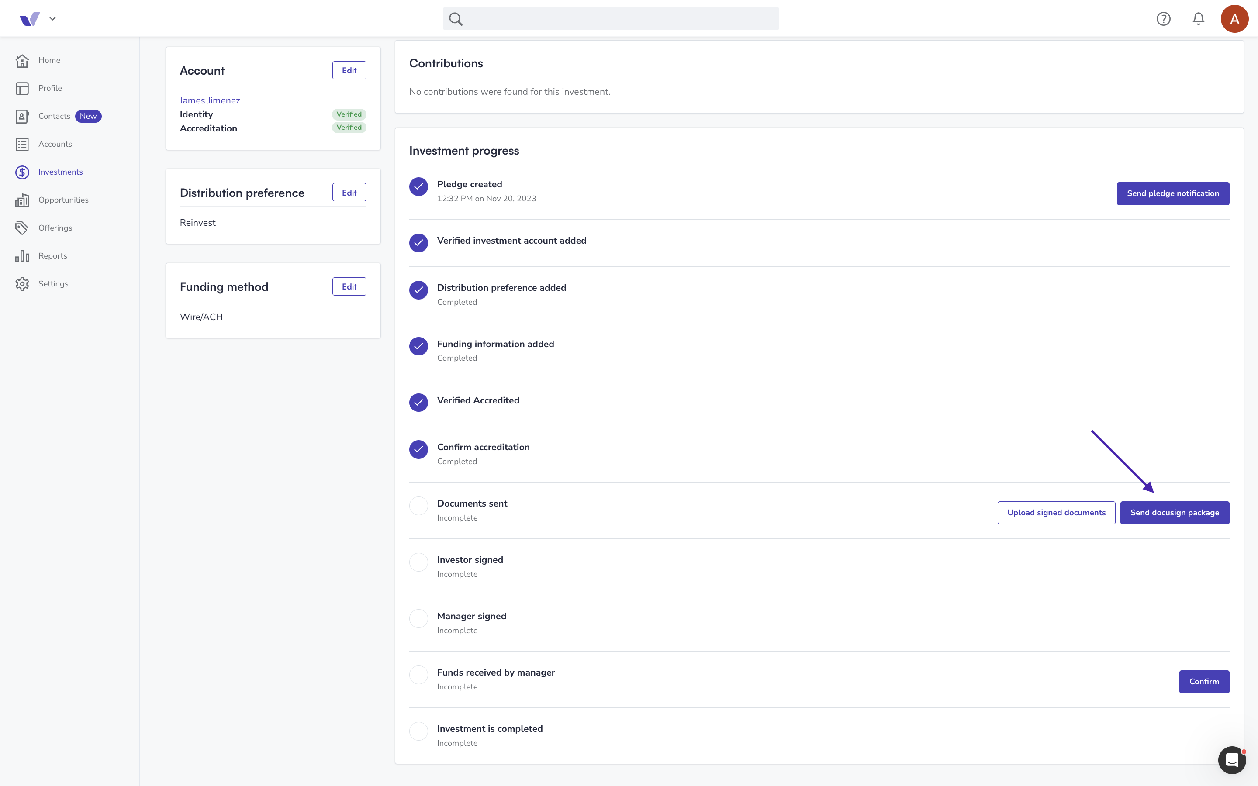This screenshot has width=1258, height=786.
Task: Click the Contacts sidebar icon
Action: click(x=22, y=117)
